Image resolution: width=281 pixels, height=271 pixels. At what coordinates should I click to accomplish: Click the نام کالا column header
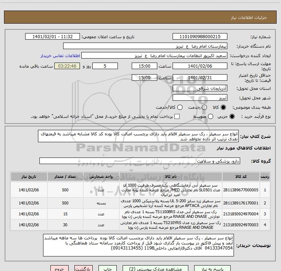click(171, 177)
